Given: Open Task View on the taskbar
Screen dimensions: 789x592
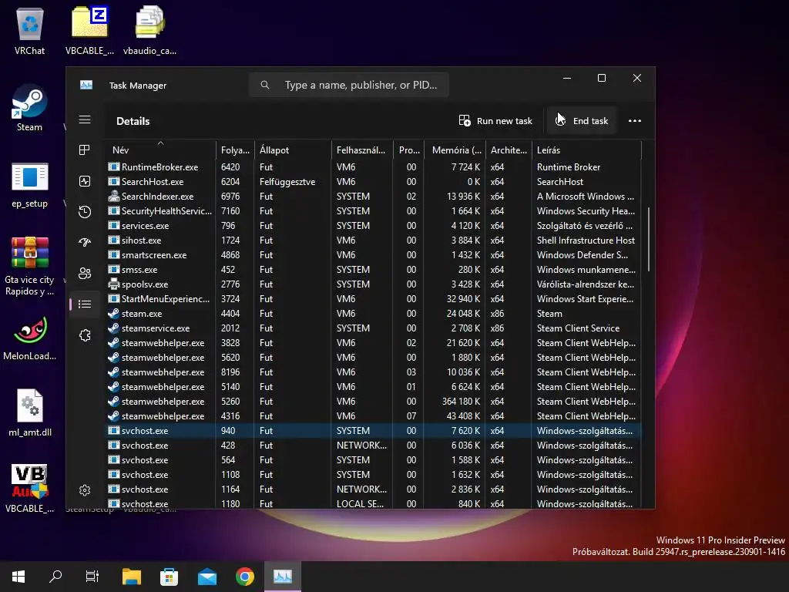Looking at the screenshot, I should (x=92, y=577).
